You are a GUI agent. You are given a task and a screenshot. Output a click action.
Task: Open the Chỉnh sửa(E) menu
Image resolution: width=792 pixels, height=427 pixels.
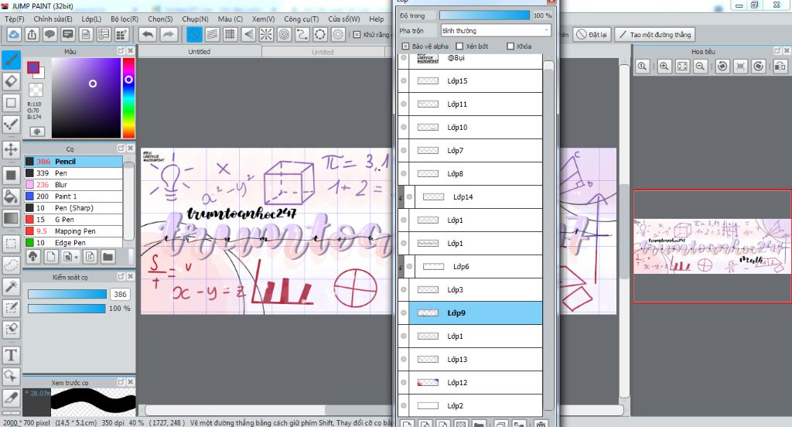pos(53,19)
